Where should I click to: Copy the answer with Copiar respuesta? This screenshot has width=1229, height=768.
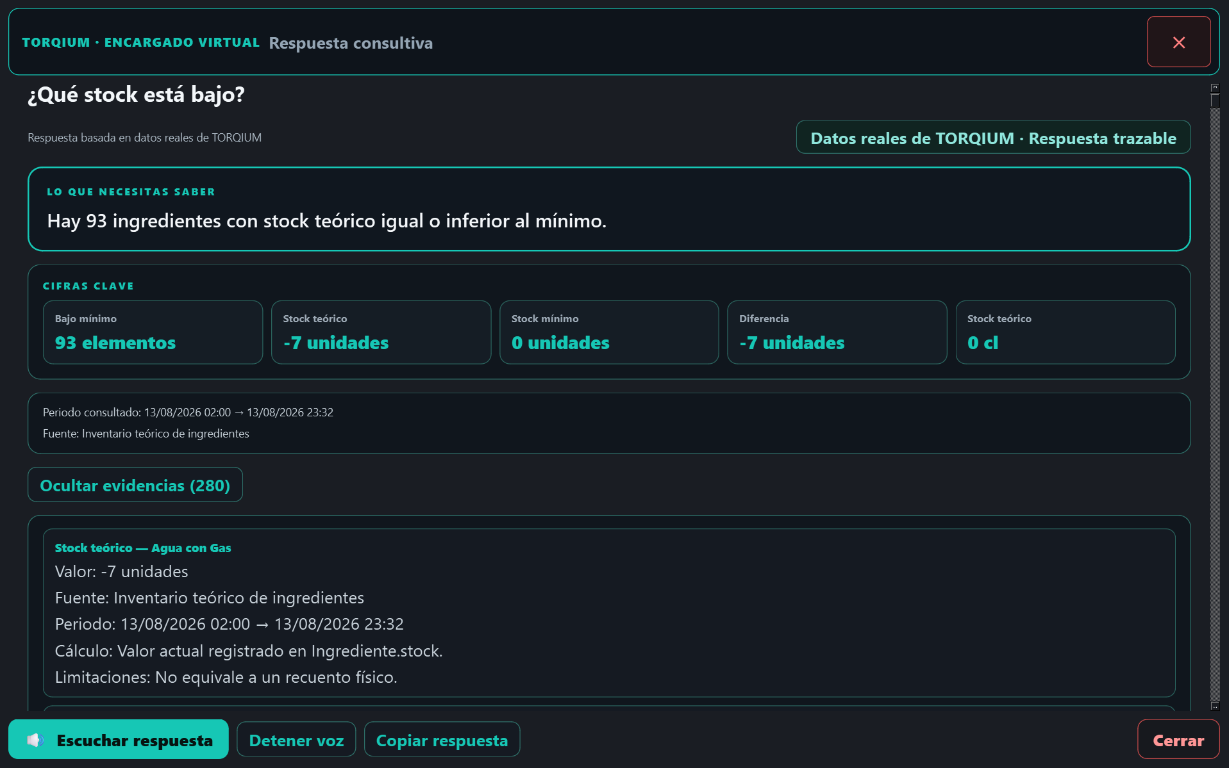pos(442,740)
